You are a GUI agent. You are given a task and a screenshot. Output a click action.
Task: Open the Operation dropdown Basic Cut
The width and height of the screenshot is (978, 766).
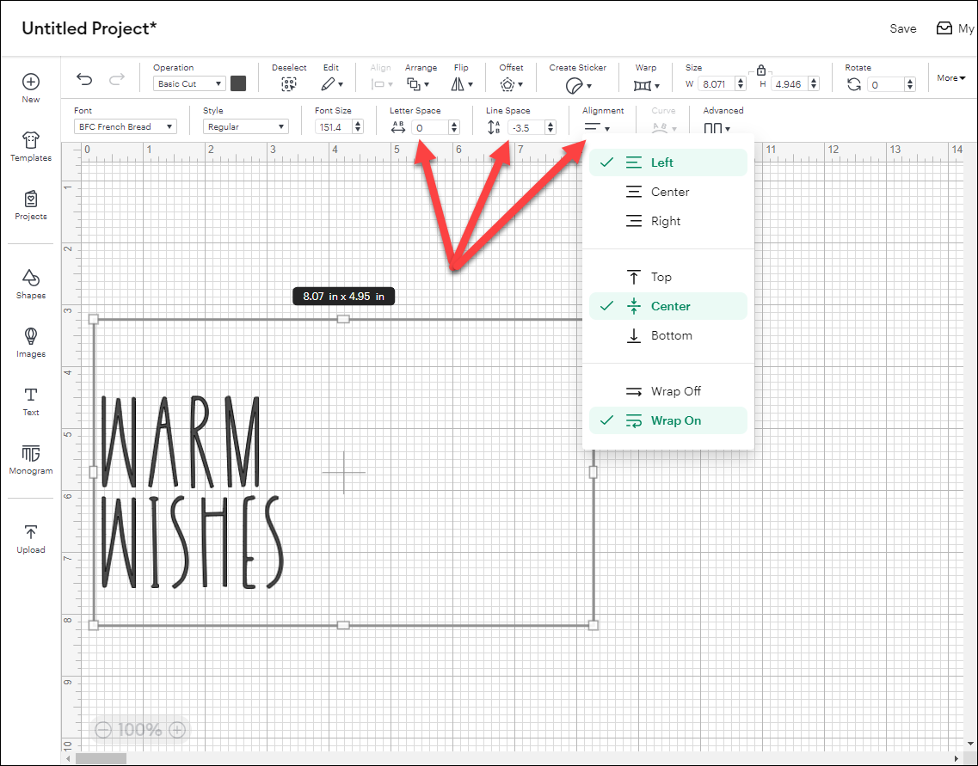[189, 84]
